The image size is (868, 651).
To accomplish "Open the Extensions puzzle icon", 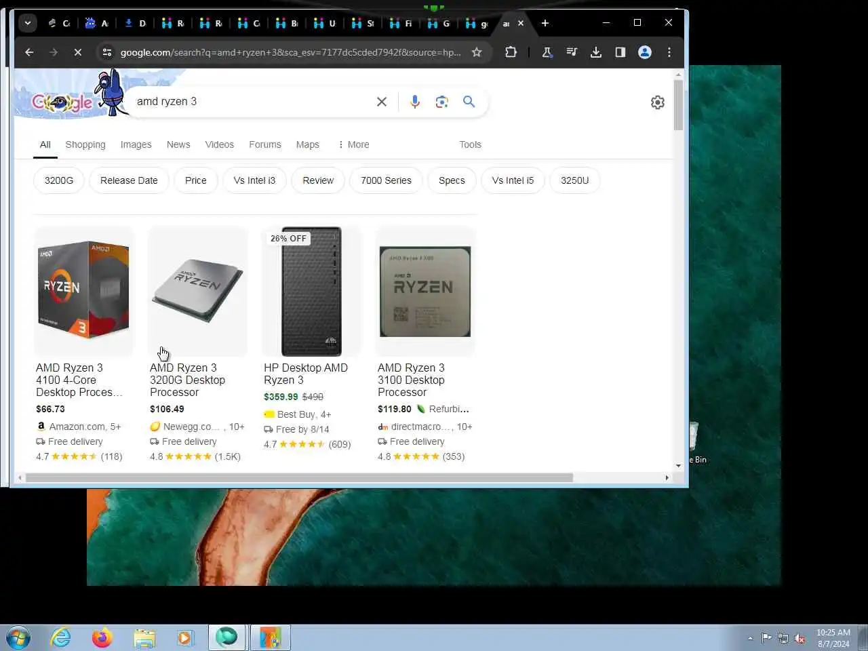I will click(511, 52).
